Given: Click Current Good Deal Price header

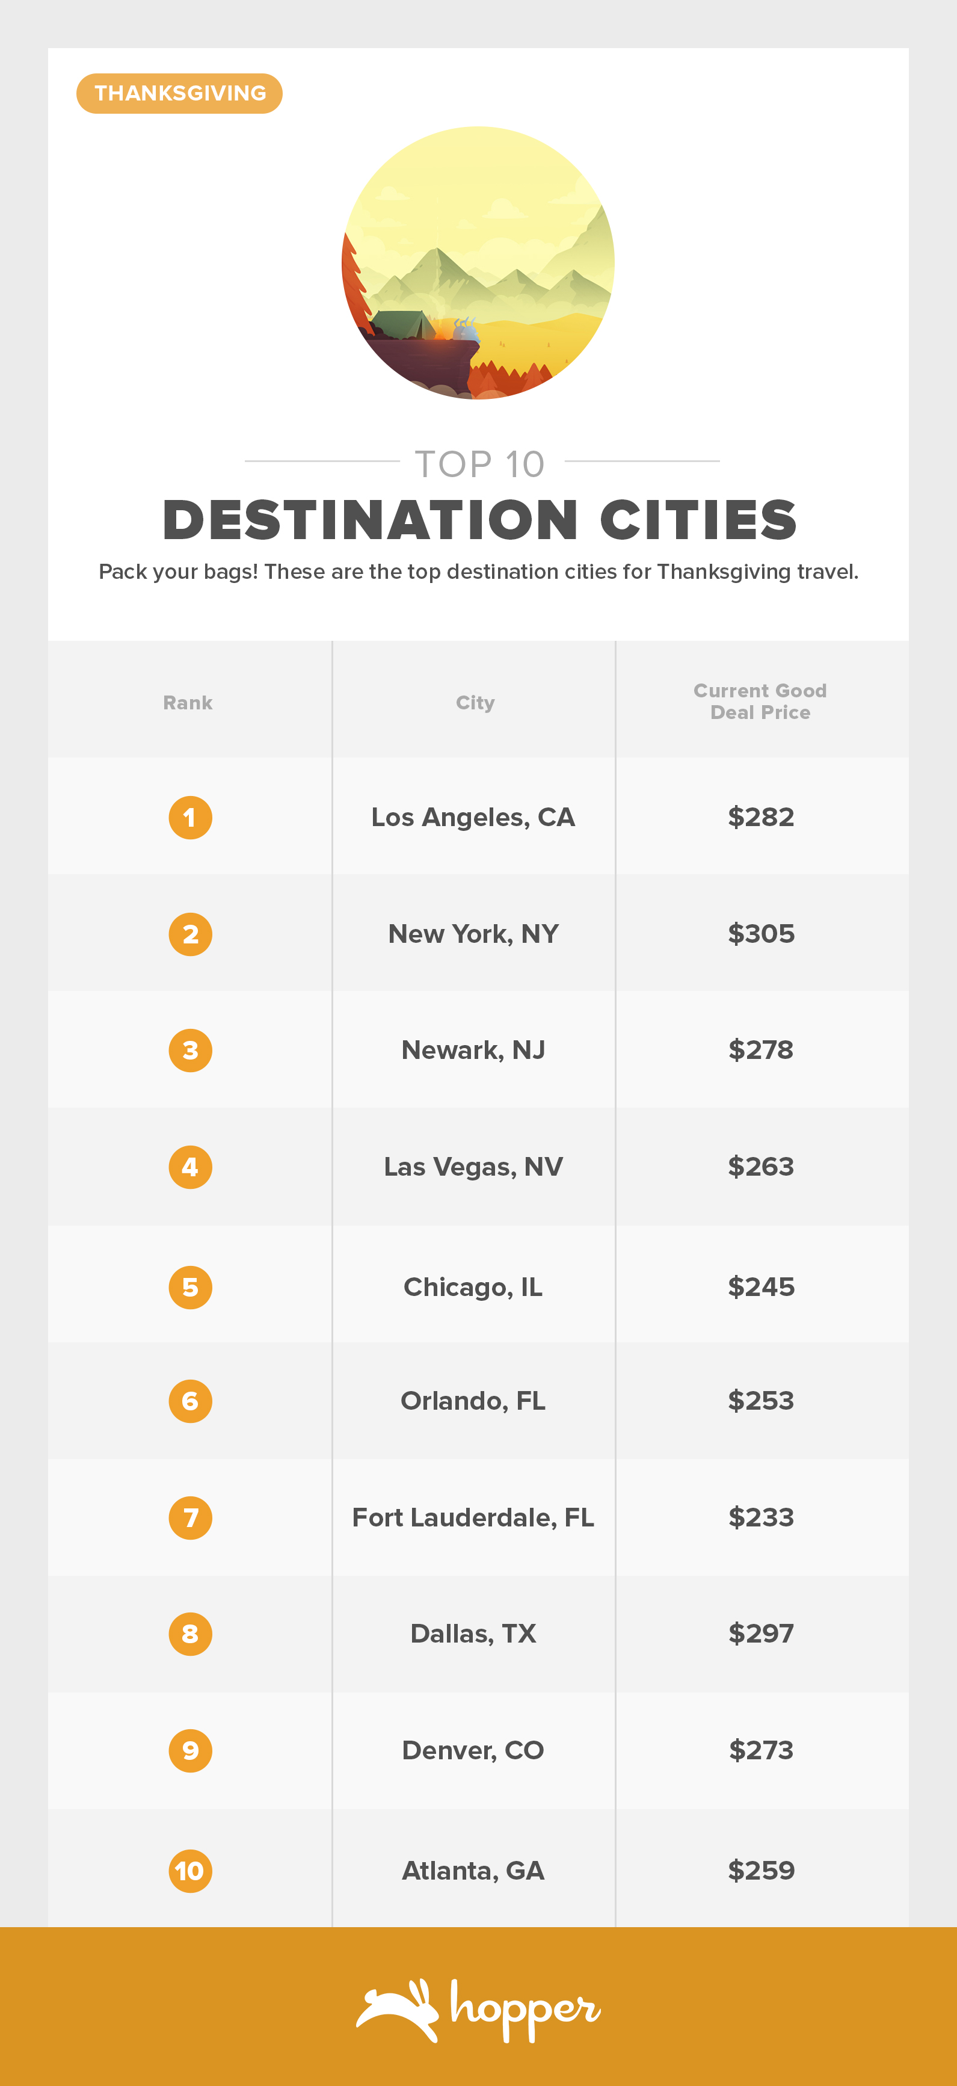Looking at the screenshot, I should [x=760, y=702].
